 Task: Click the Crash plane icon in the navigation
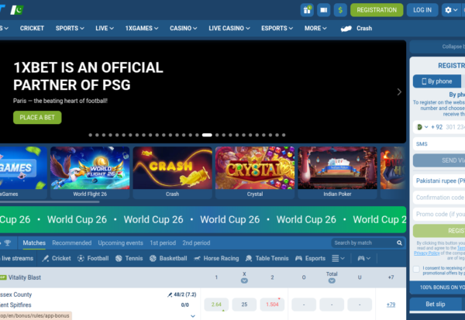(x=346, y=29)
